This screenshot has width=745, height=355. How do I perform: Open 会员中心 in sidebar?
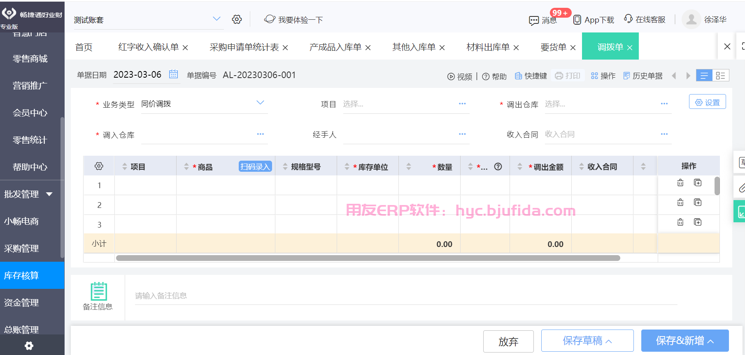click(30, 113)
